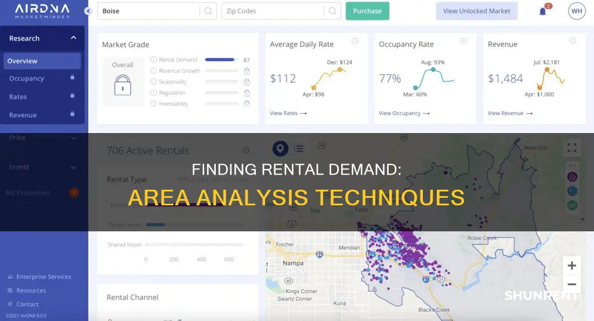Image resolution: width=594 pixels, height=321 pixels.
Task: Click the $112 average daily rate value
Action: [283, 79]
